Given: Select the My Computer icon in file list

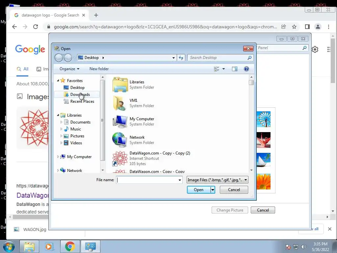Looking at the screenshot, I should click(x=120, y=122).
